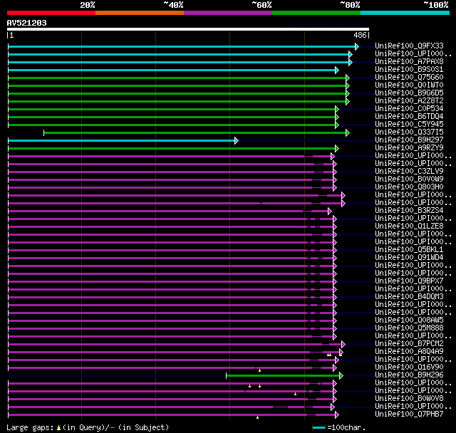This screenshot has height=433, width=456.
Task: Click the UniRef100_B4DQM3 label
Action: coord(409,297)
